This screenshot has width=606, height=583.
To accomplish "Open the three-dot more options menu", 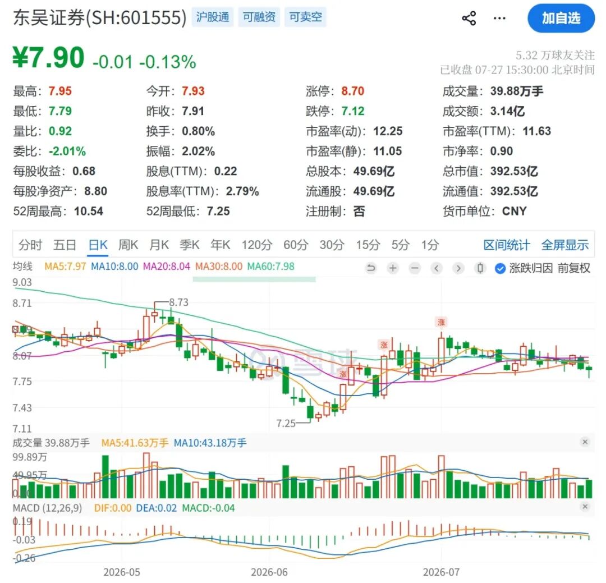I will click(x=499, y=18).
